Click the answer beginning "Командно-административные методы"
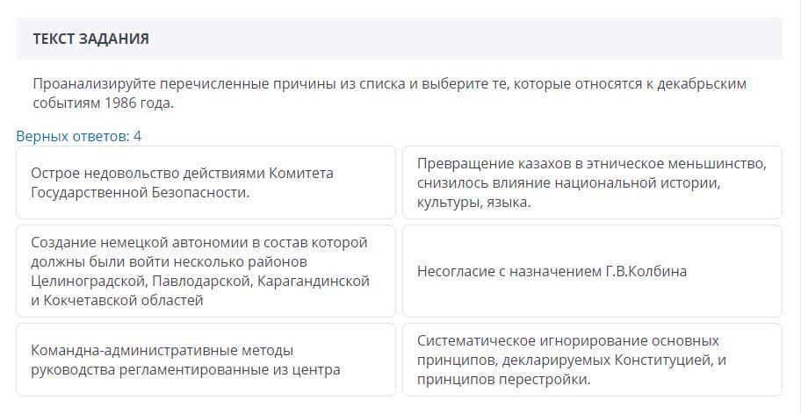Image resolution: width=801 pixels, height=414 pixels. [x=206, y=360]
